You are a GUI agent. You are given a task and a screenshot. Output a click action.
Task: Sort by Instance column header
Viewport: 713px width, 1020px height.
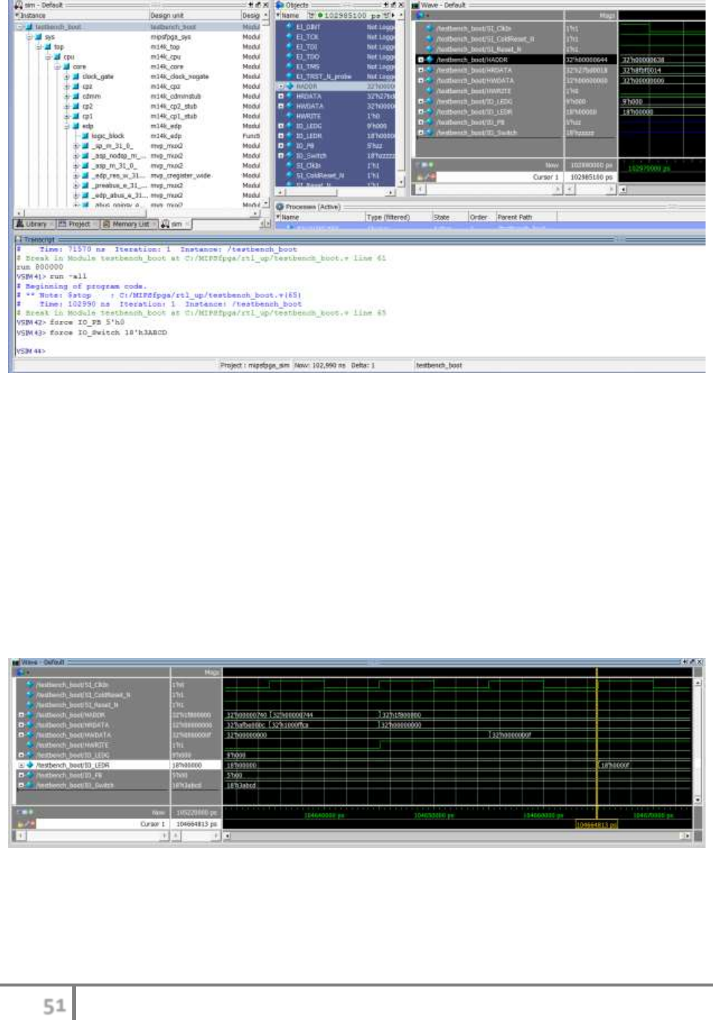[82, 15]
